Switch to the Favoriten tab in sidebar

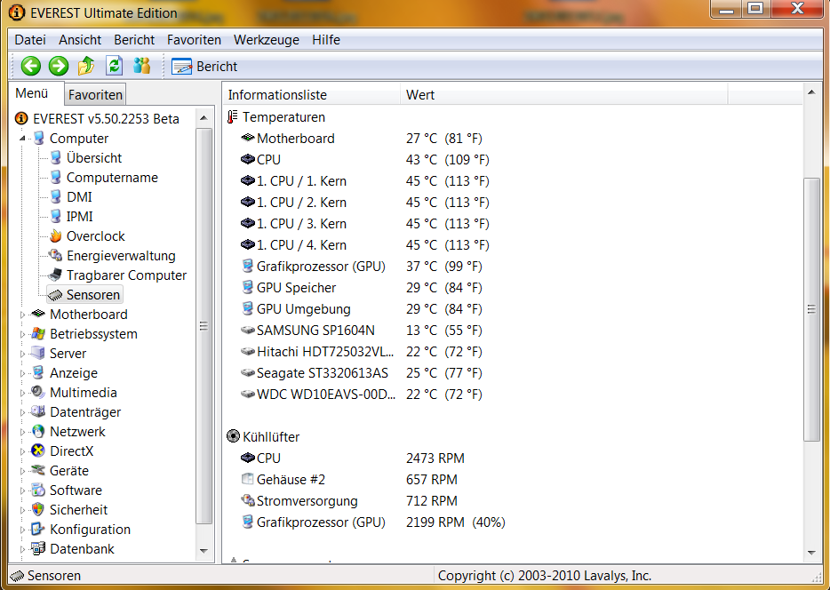pyautogui.click(x=95, y=95)
